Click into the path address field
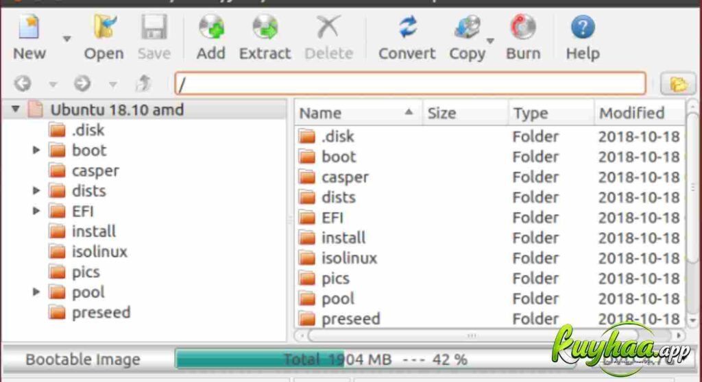The height and width of the screenshot is (382, 702). pos(410,84)
